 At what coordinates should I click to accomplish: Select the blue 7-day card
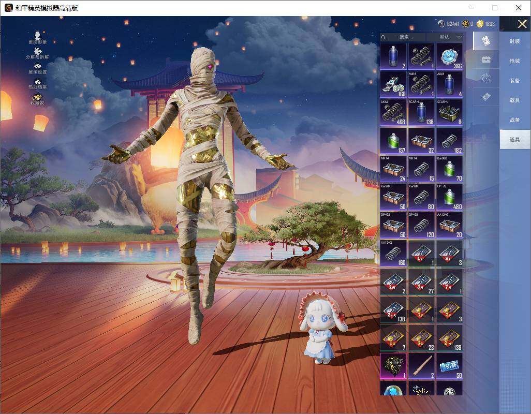click(449, 282)
